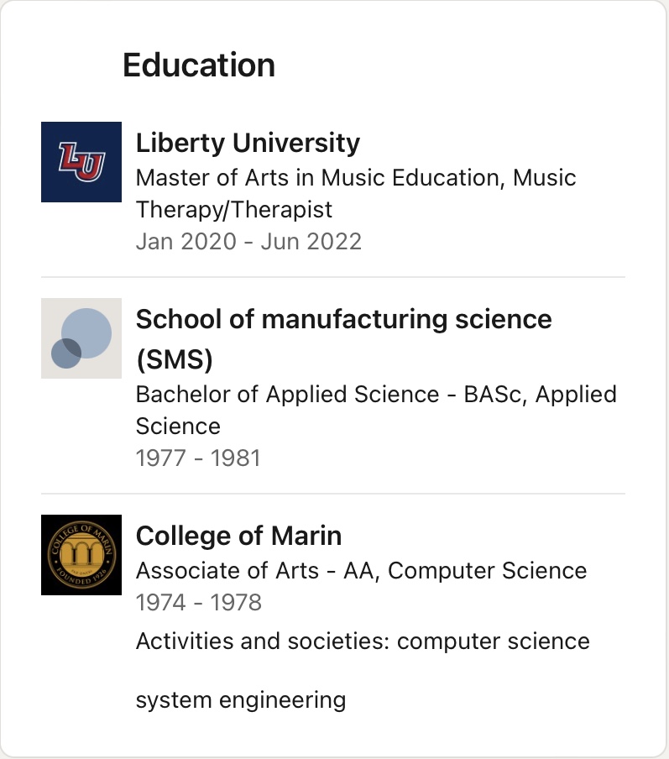Screen dimensions: 669x759
Task: Click the small dark circle in SMS logo
Action: (x=66, y=353)
